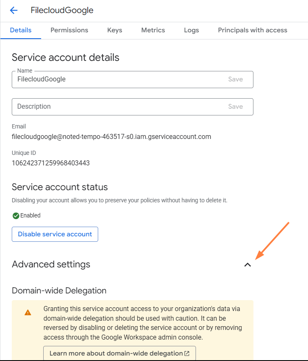
Task: Save the Description field
Action: (235, 107)
